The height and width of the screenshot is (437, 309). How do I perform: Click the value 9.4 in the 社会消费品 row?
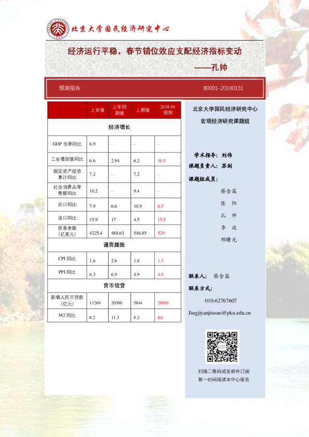point(137,191)
